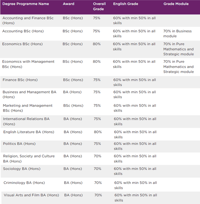Click Marketing and Management BSc (Hons)
Image resolution: width=200 pixels, height=204 pixels.
(x=28, y=108)
